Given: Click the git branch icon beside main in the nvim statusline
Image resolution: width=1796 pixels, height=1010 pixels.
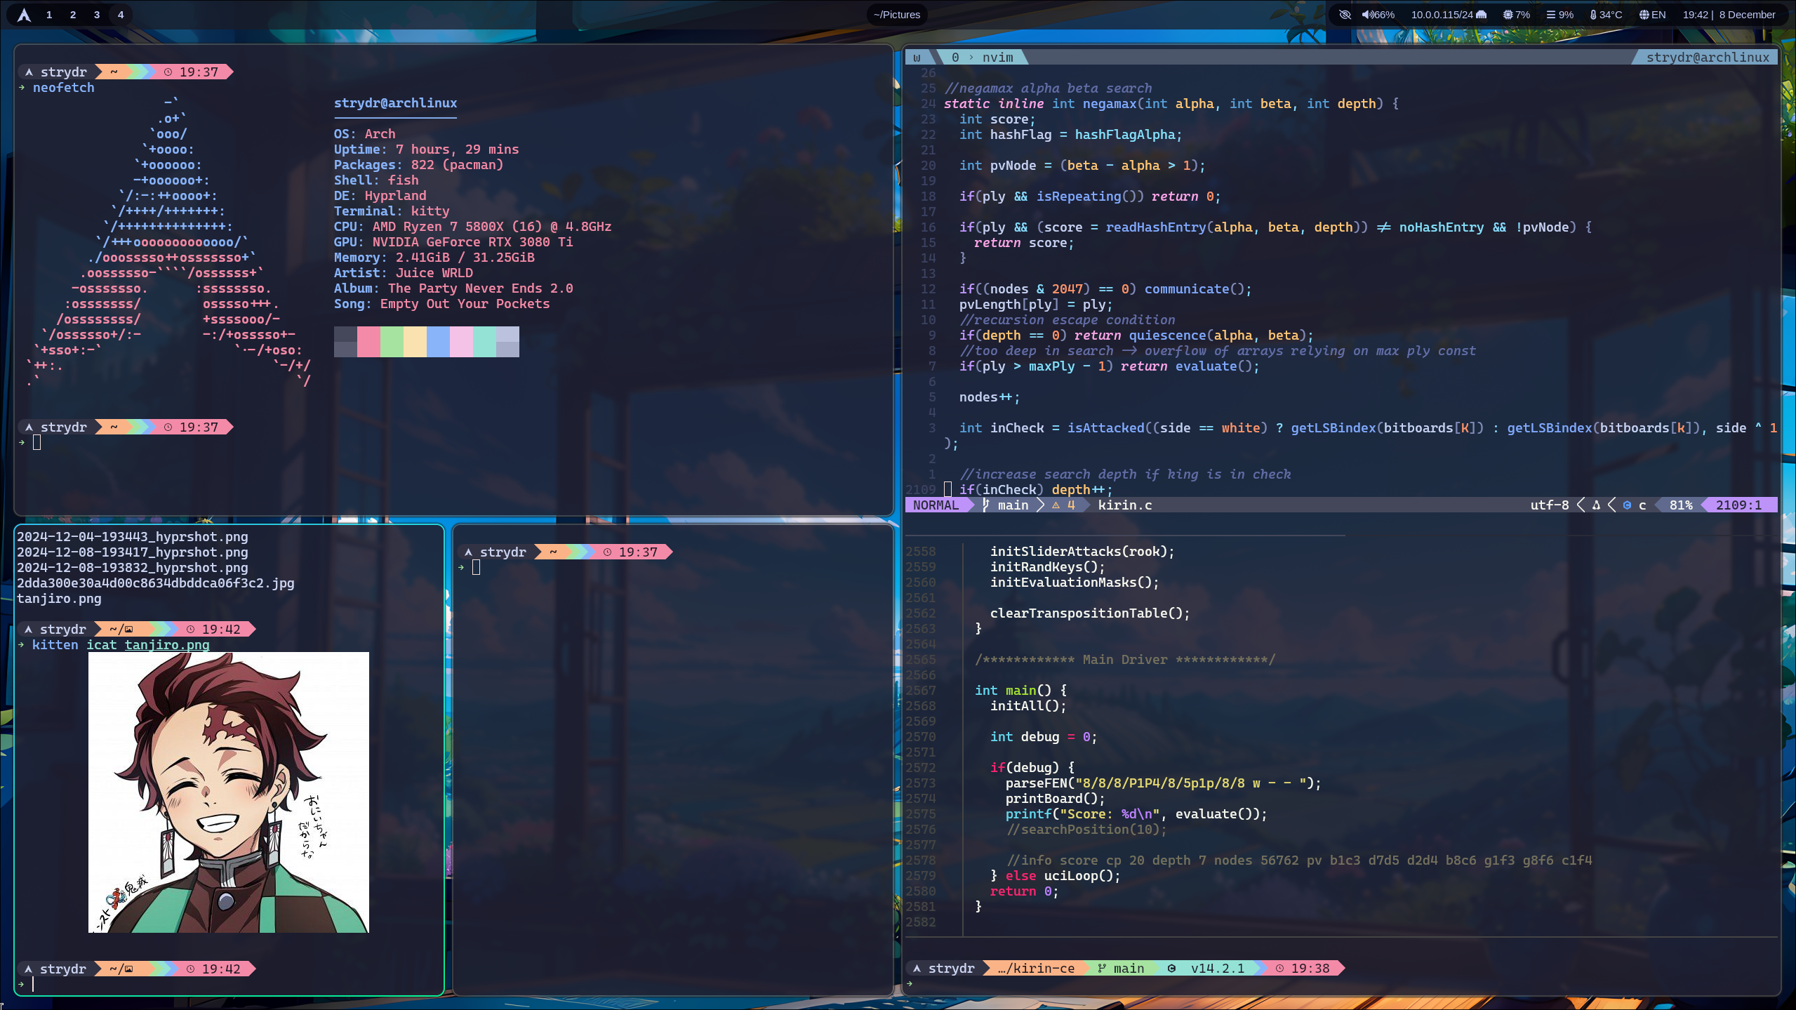Looking at the screenshot, I should point(986,505).
